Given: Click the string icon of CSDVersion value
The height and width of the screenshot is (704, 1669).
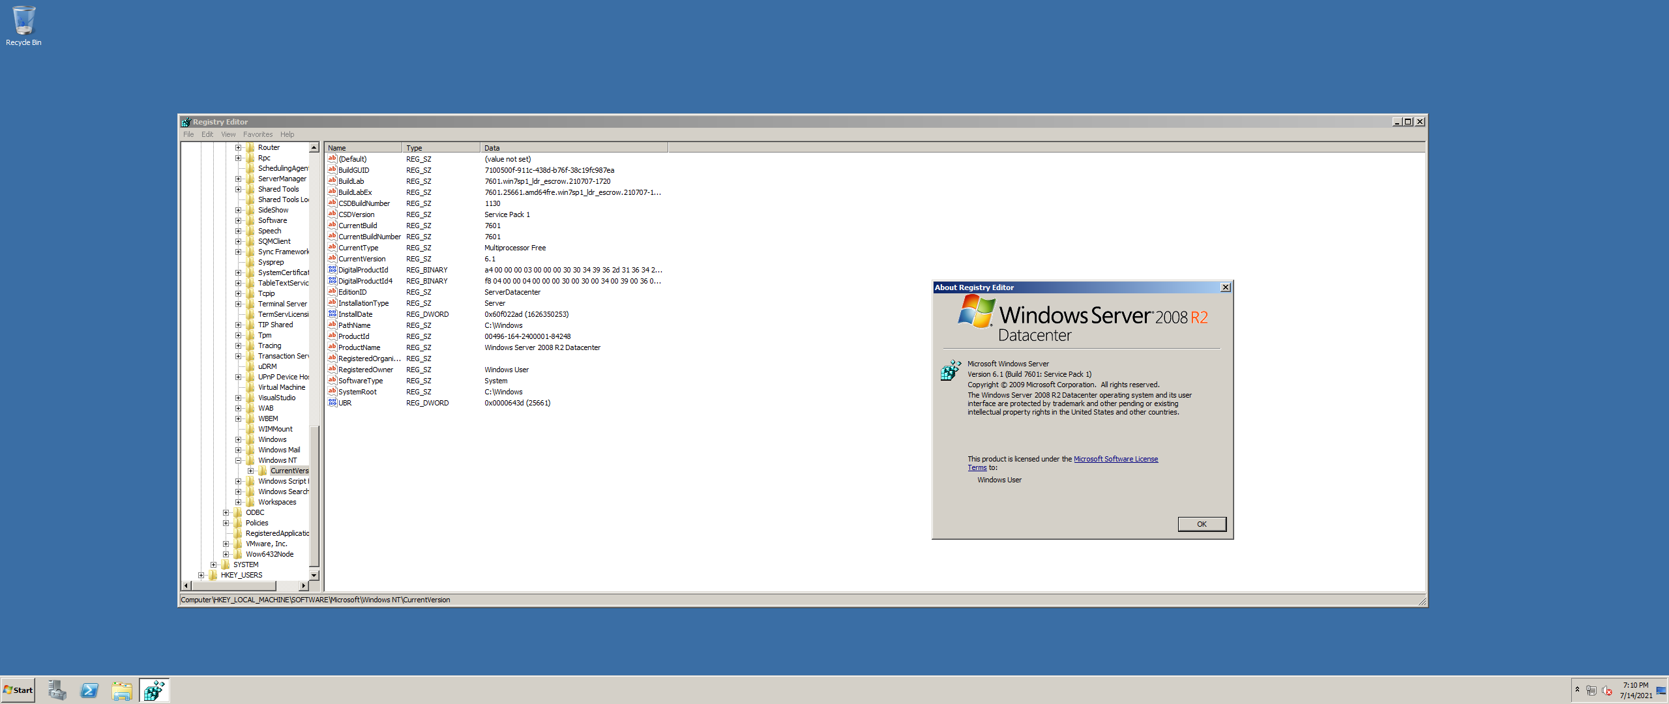Looking at the screenshot, I should [x=332, y=214].
